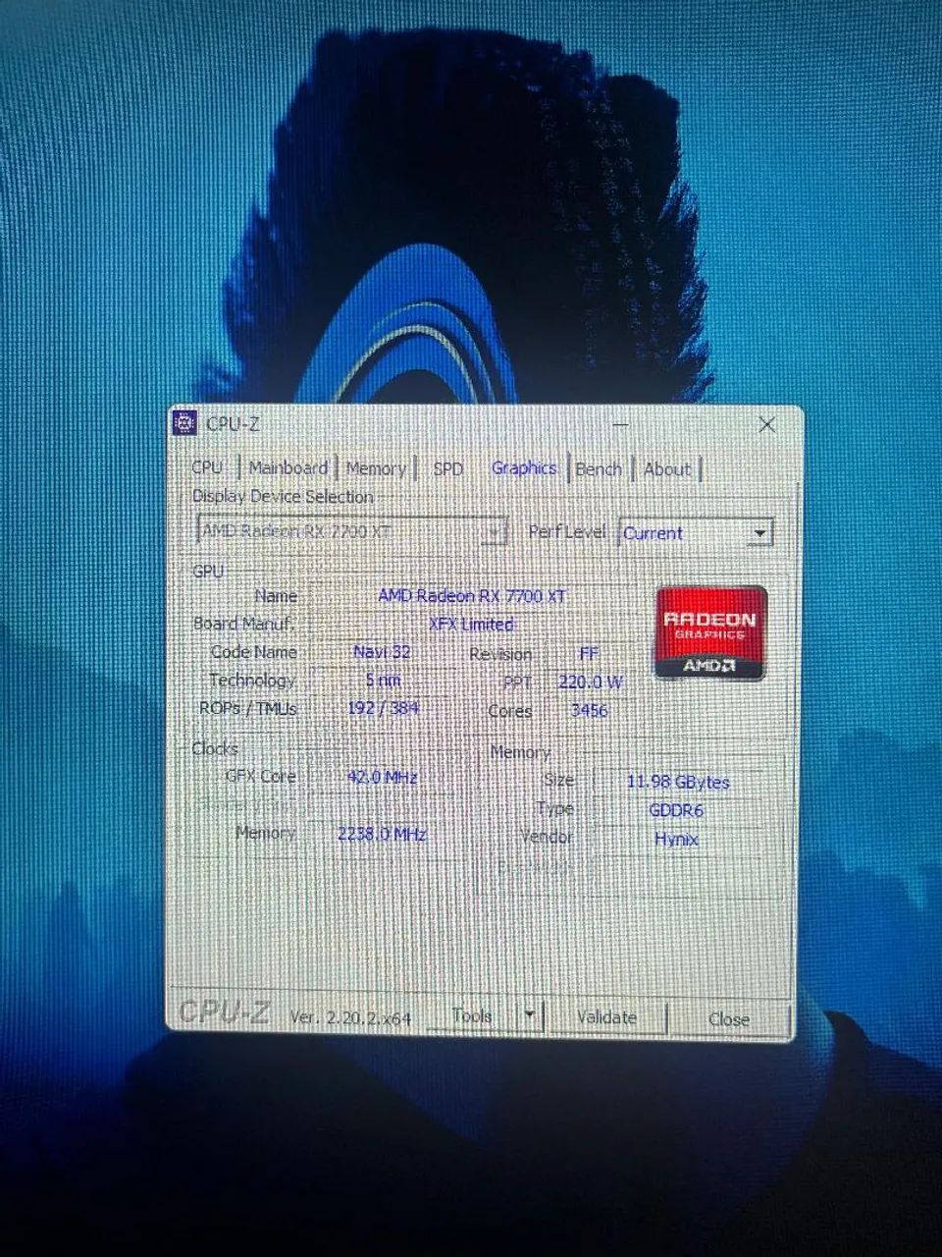Click the ROPs / TMUs value 192 / 384
The width and height of the screenshot is (942, 1257).
coord(383,707)
